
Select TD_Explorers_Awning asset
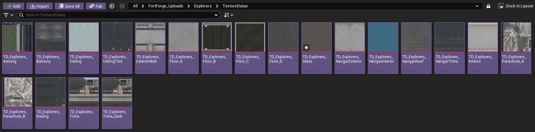pyautogui.click(x=17, y=48)
